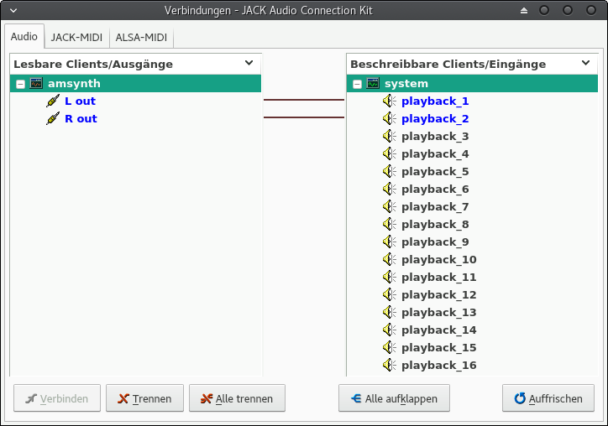Click the keep-above triangle in title bar
Screen dimensions: 608x426
coord(524,10)
